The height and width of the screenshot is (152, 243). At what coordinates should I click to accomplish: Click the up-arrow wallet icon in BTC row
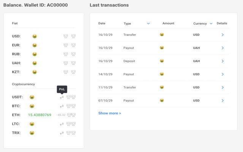[68, 106]
